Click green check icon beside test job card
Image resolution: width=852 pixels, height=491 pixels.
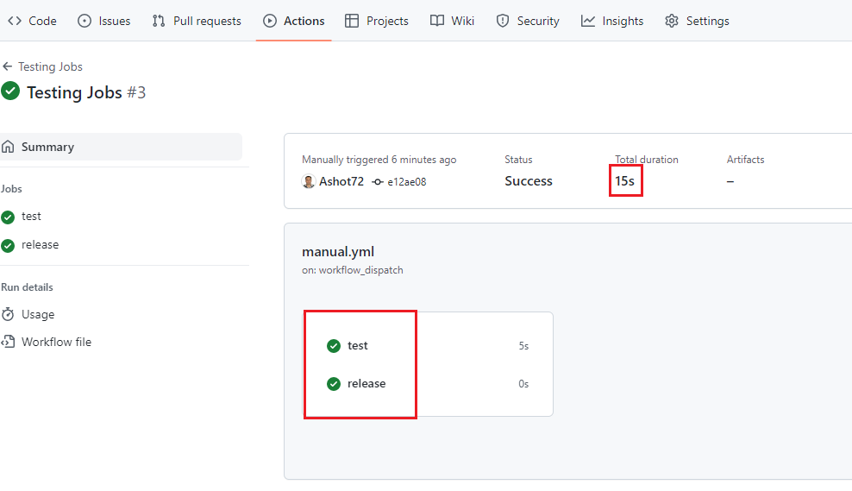click(x=334, y=346)
